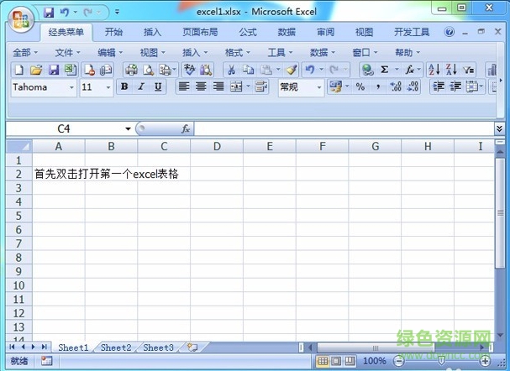The width and height of the screenshot is (510, 371).
Task: Sort ascending A to Z
Action: coord(434,70)
